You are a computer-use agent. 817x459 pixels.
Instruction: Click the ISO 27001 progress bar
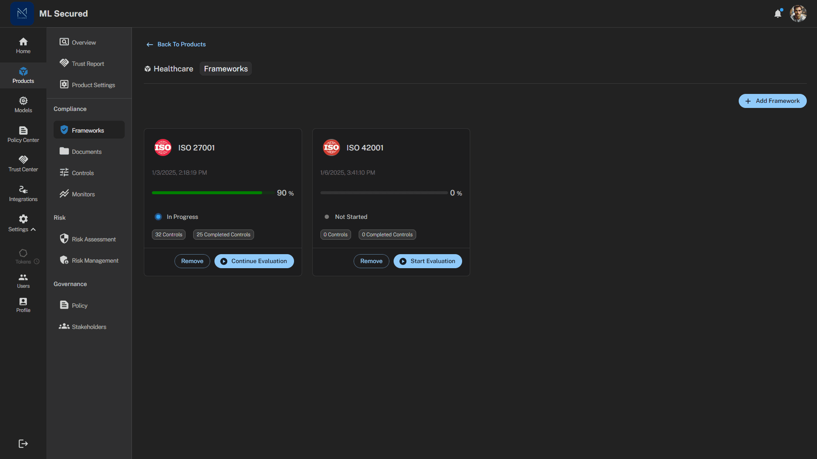click(213, 193)
